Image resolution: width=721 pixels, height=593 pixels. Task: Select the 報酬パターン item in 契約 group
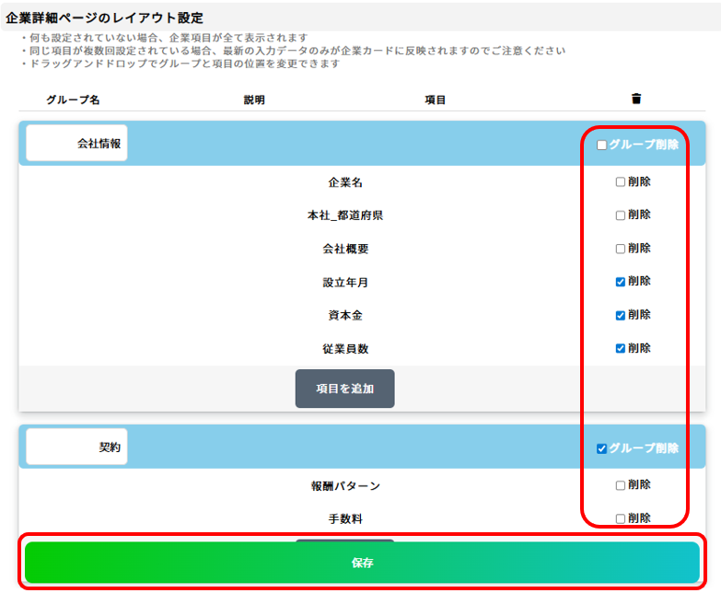click(x=345, y=485)
